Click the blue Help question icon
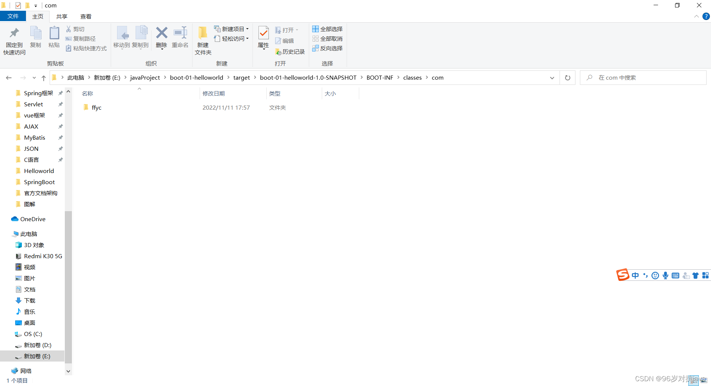Viewport: 711px width, 386px height. click(706, 16)
